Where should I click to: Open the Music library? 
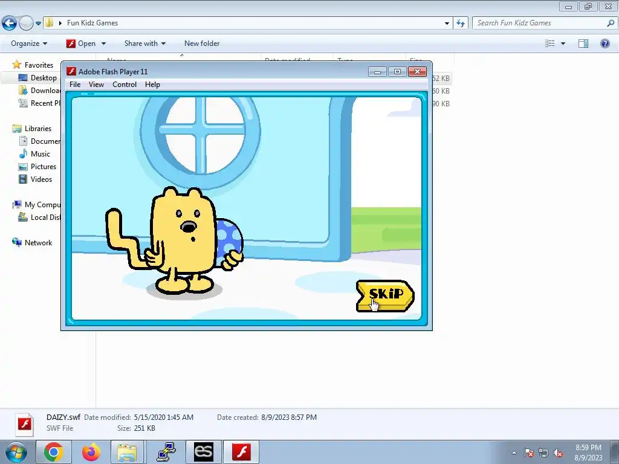click(x=41, y=154)
